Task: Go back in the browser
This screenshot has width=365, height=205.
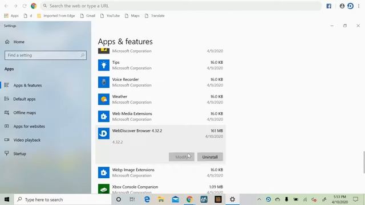Action: tap(6, 6)
